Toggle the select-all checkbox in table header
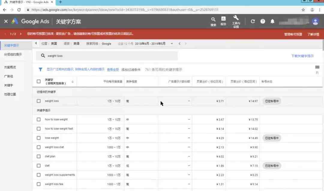The height and width of the screenshot is (191, 324). (x=39, y=81)
